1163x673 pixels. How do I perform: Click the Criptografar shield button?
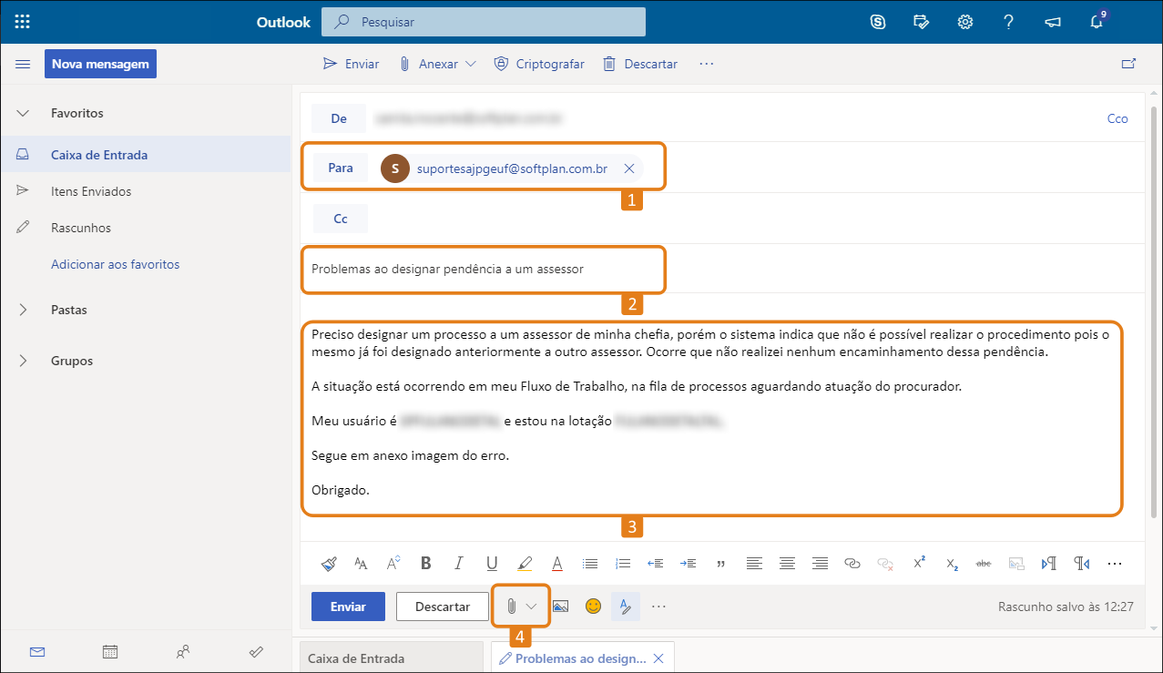point(542,64)
